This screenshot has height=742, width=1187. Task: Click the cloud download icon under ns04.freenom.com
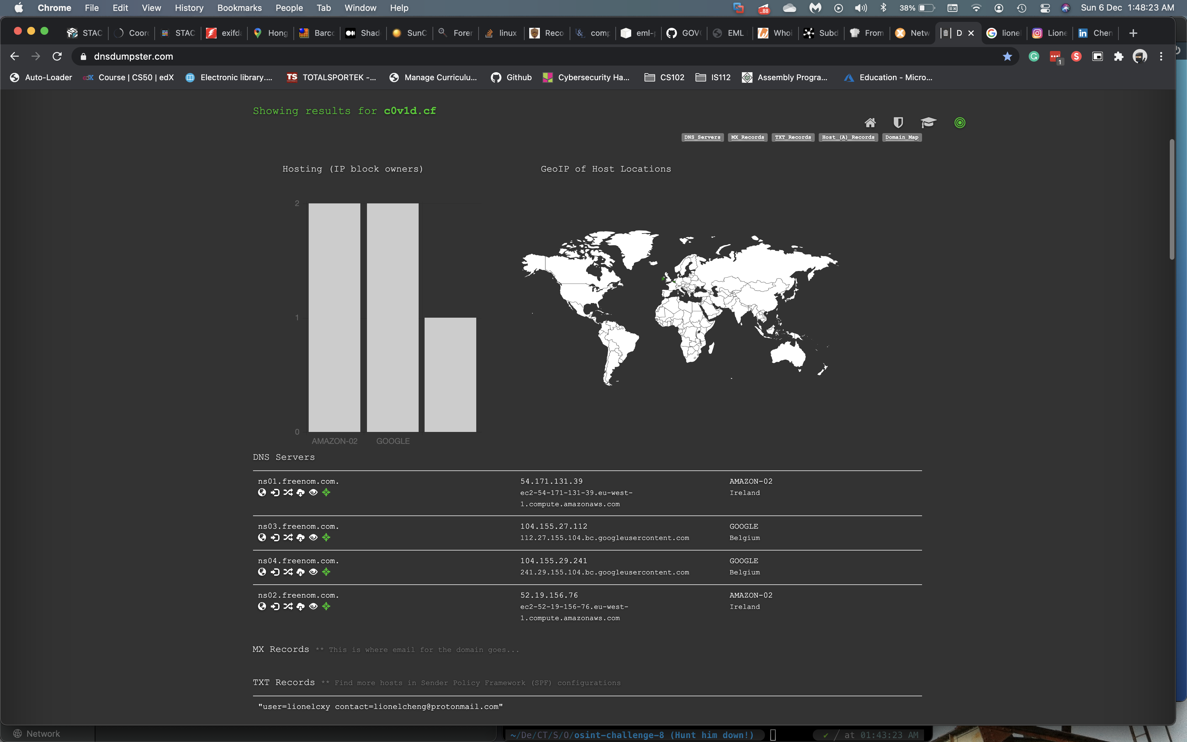pos(301,572)
